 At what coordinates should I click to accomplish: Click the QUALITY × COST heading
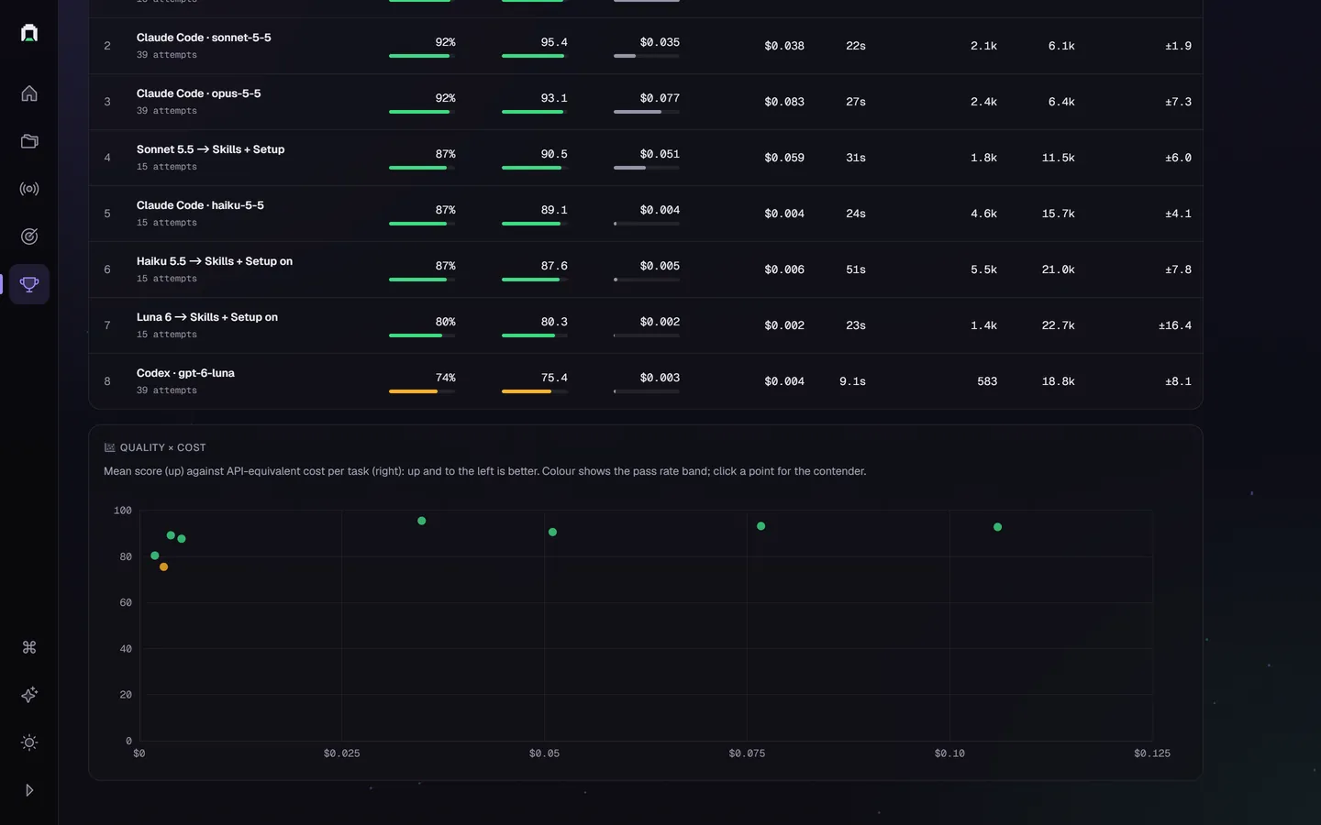pos(162,447)
